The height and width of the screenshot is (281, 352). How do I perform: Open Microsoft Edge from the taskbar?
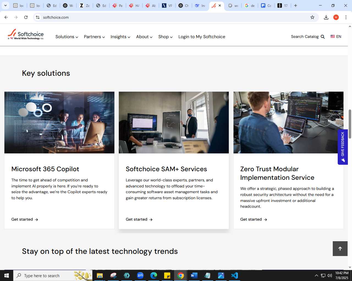[x=154, y=276]
